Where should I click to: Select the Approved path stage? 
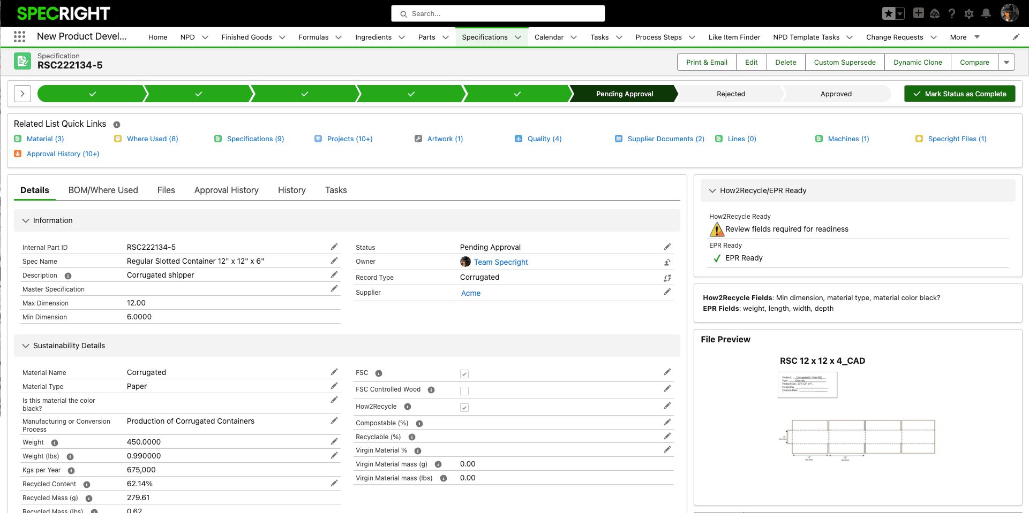click(x=836, y=94)
